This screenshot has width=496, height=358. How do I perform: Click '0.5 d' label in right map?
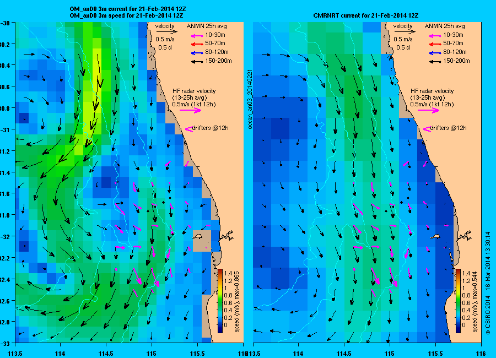(403, 47)
